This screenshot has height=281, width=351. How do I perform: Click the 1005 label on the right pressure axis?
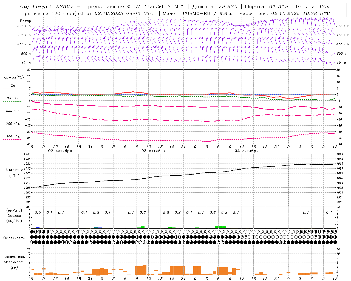340,188
